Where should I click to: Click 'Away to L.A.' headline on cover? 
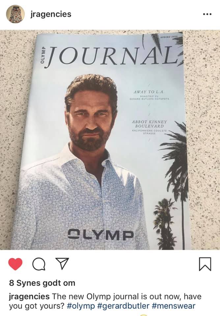coord(149,92)
